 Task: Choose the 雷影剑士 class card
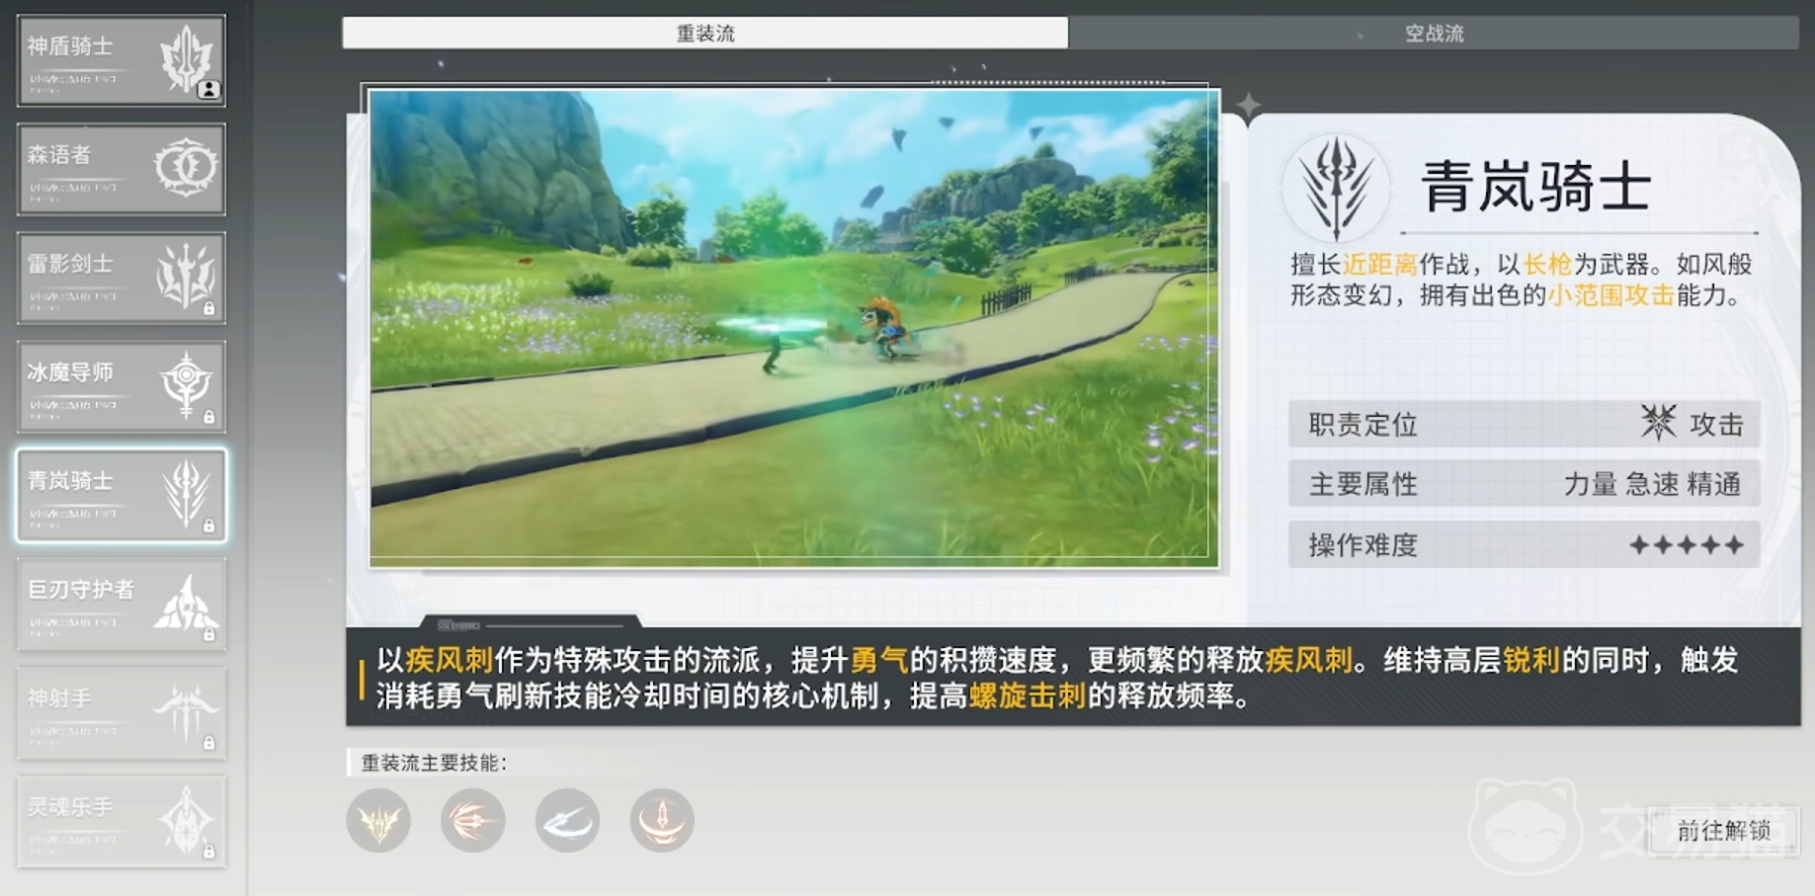(121, 278)
